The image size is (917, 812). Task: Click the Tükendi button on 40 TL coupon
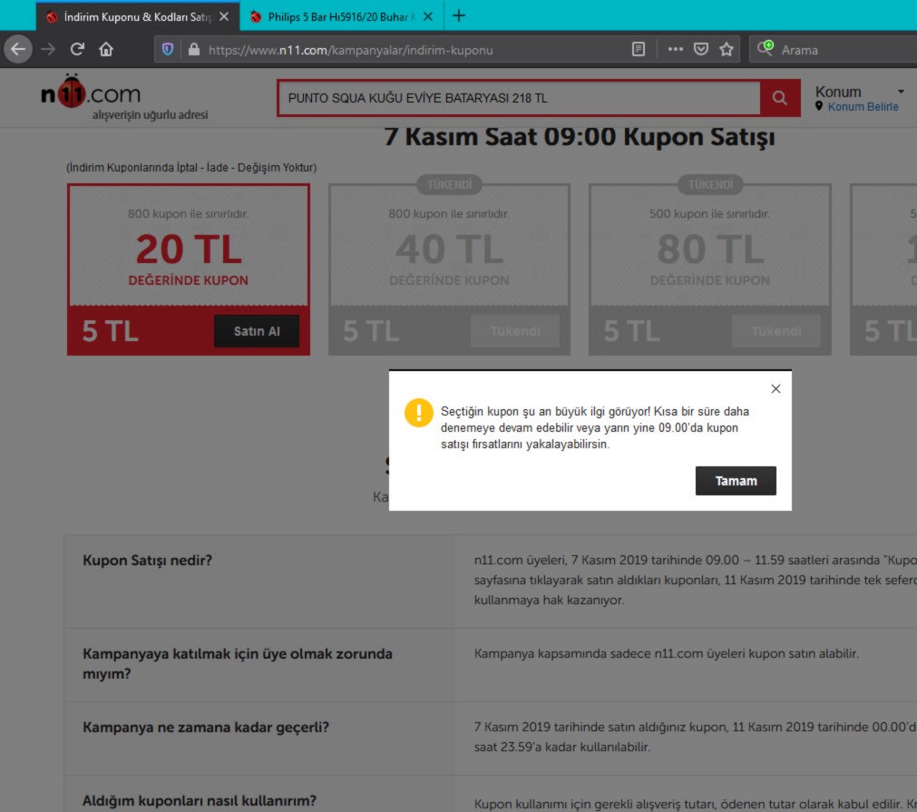click(x=515, y=331)
